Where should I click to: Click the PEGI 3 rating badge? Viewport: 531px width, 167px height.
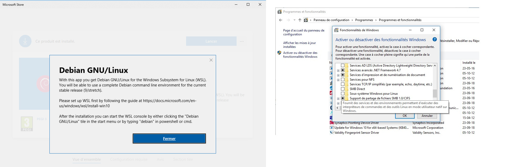coord(27,124)
